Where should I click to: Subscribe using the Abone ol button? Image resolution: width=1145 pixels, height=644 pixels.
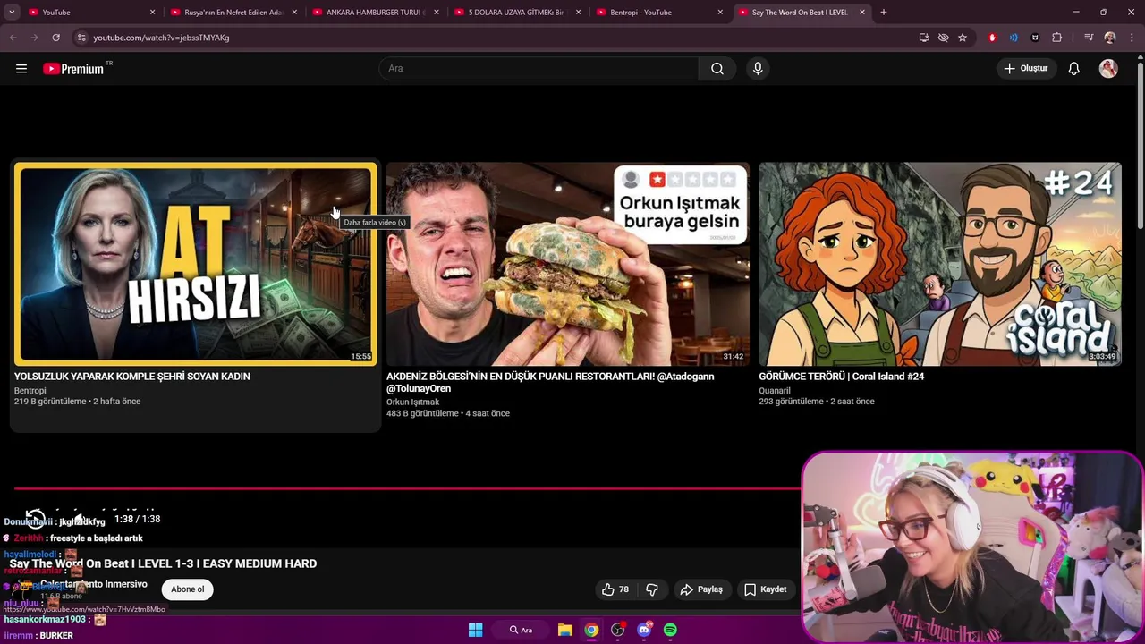(x=188, y=589)
